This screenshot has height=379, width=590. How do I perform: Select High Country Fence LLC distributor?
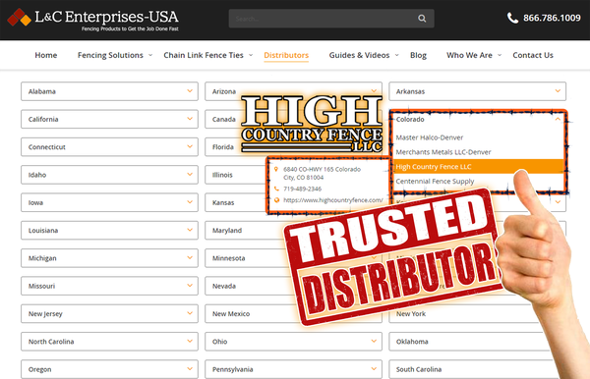[478, 166]
